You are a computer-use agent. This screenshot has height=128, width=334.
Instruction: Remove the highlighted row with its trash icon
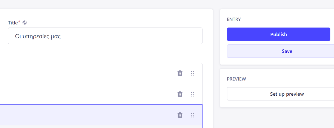(180, 115)
